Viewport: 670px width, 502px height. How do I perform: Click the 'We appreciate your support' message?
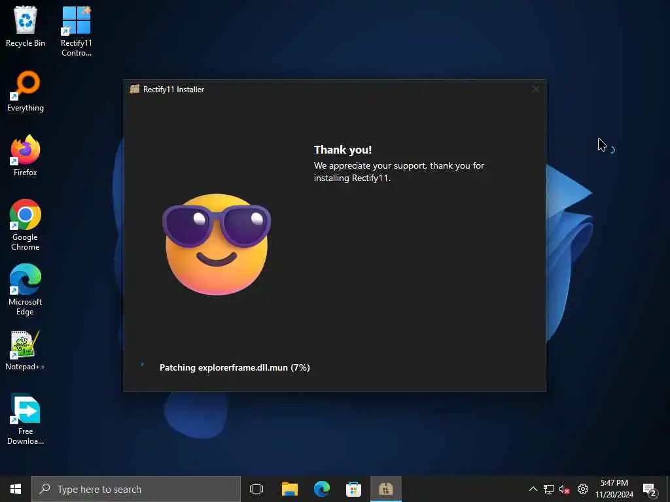[398, 172]
